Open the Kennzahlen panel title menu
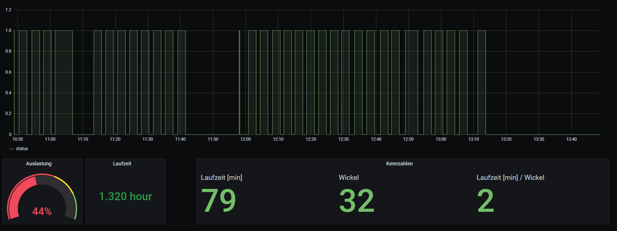The image size is (617, 231). point(399,164)
